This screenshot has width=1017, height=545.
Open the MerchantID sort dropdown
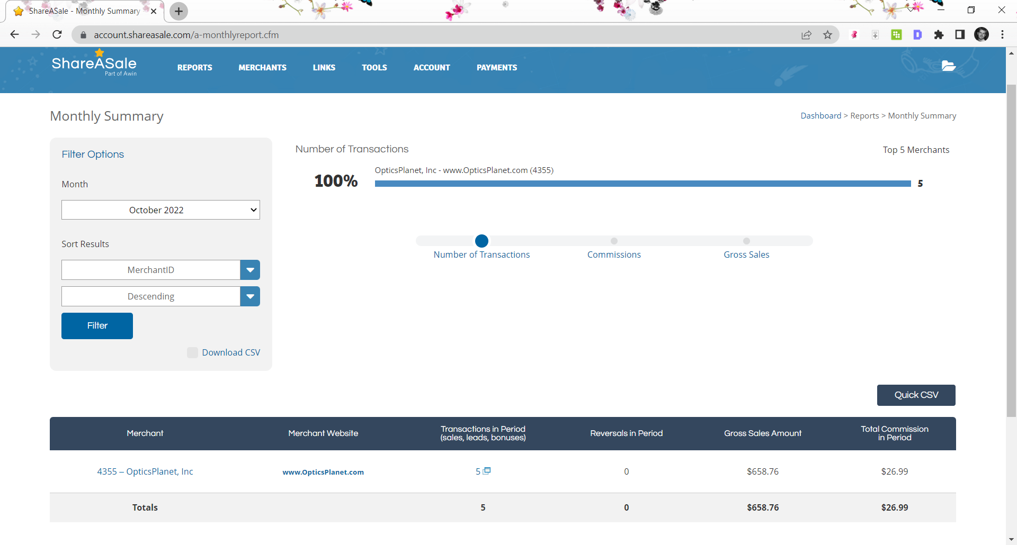click(x=160, y=270)
